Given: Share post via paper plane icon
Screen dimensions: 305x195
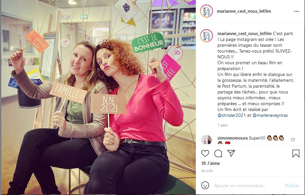Looking at the screenshot, I should pos(231,153).
